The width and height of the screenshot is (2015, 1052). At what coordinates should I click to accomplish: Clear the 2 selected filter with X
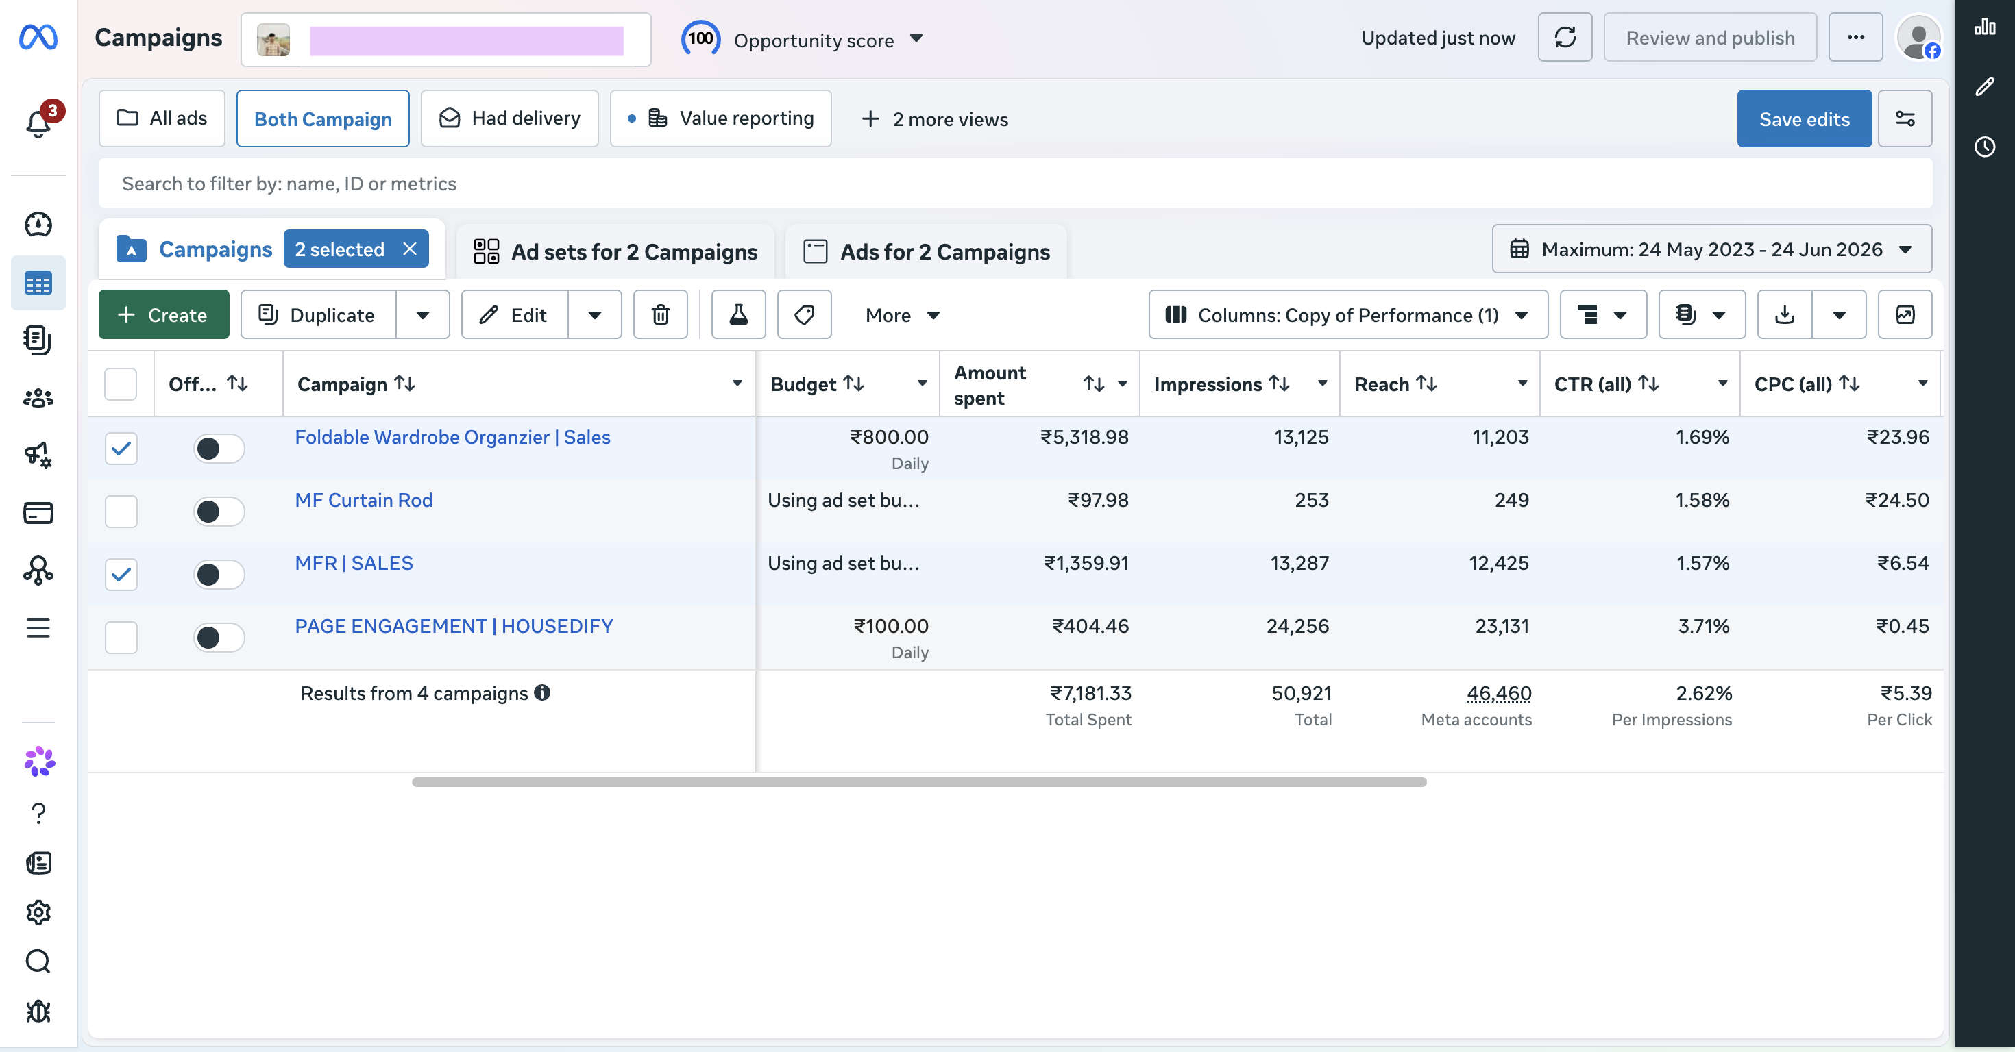pos(410,249)
